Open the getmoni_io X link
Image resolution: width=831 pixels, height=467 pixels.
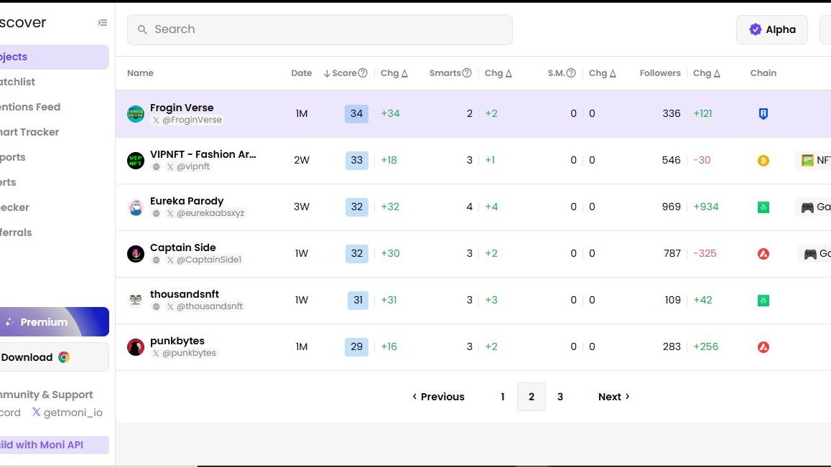click(x=68, y=412)
